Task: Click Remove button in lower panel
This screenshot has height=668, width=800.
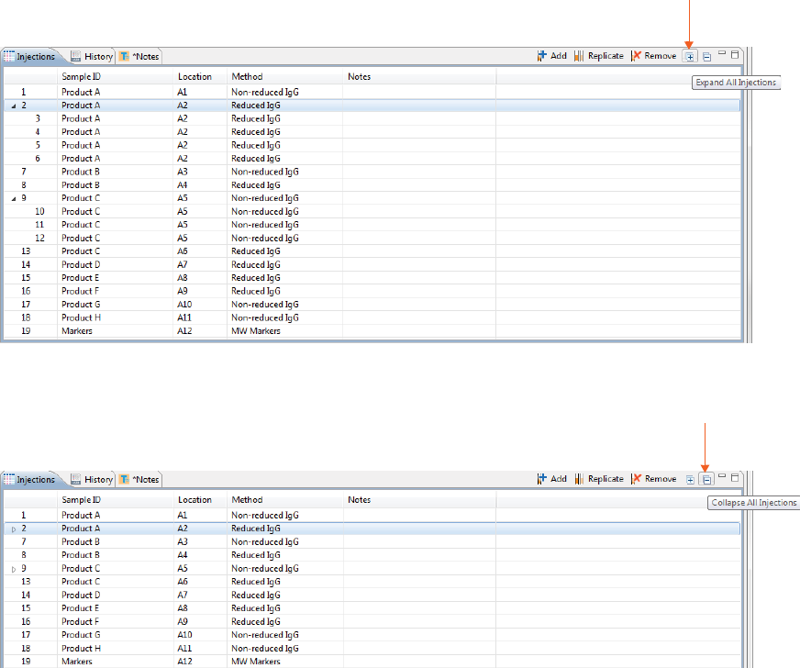Action: (653, 479)
